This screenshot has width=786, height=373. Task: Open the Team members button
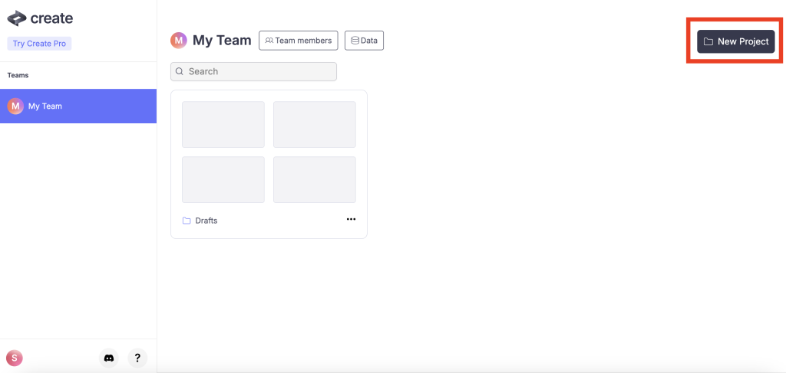(298, 41)
